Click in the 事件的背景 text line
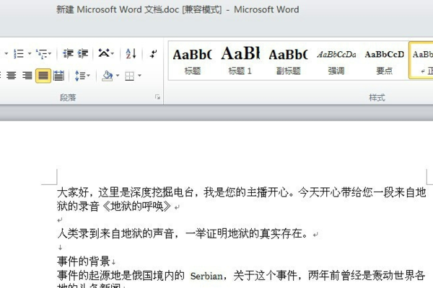The height and width of the screenshot is (288, 433). point(84,261)
